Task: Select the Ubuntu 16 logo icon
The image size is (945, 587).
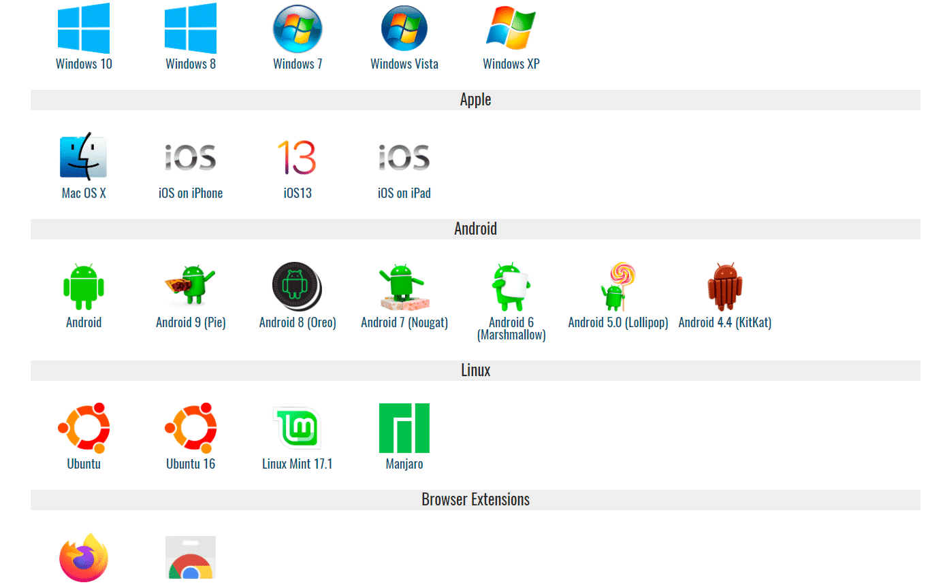Action: 191,429
